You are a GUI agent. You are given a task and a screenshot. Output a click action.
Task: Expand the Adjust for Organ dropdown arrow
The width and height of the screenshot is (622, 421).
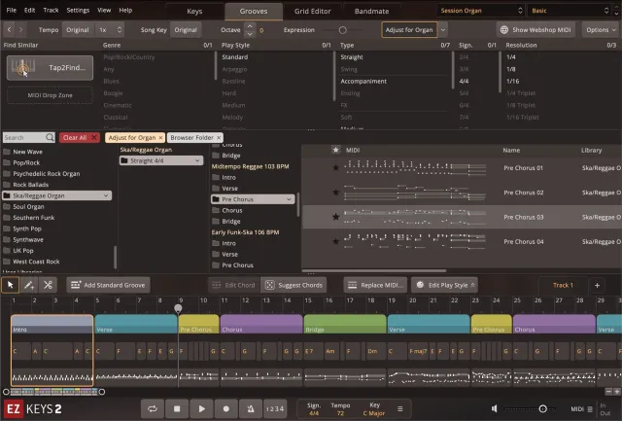click(x=443, y=30)
